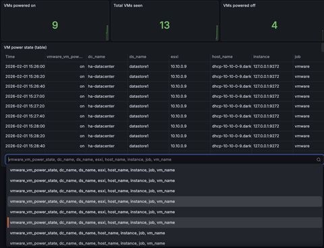
Task: Select the 2026-02-01 15:27:00 time cell
Action: point(25,96)
